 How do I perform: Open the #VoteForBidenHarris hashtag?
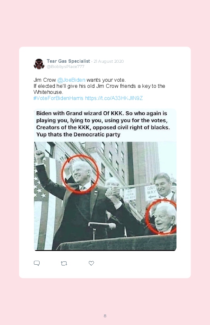pos(58,98)
